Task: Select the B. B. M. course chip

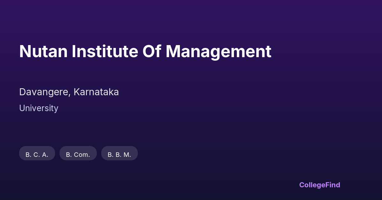Action: [119, 155]
